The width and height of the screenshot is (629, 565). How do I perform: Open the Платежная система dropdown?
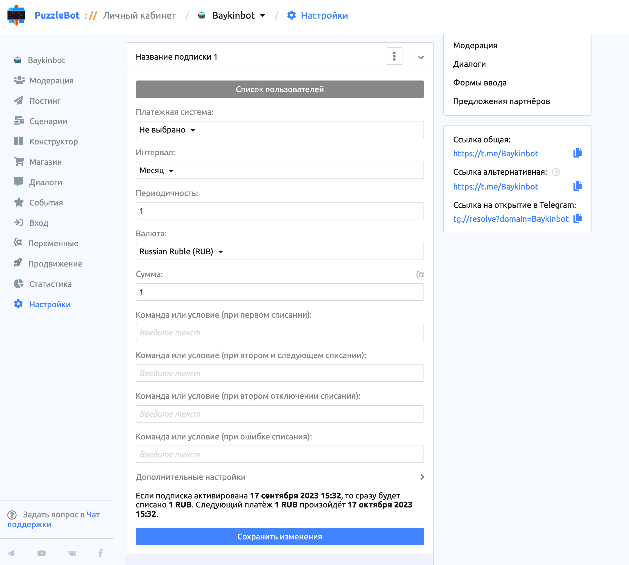click(279, 130)
